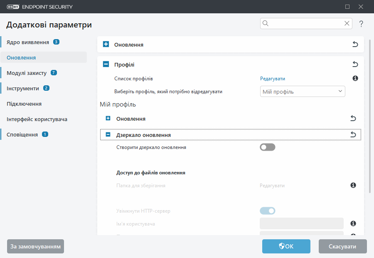Click the За замовчуванням button

[x=36, y=246]
